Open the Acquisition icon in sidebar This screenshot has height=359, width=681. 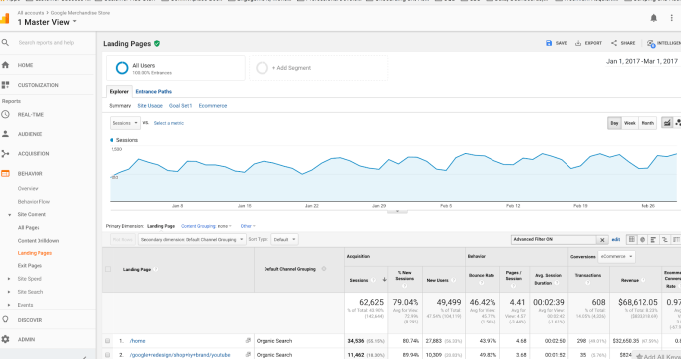[5, 153]
